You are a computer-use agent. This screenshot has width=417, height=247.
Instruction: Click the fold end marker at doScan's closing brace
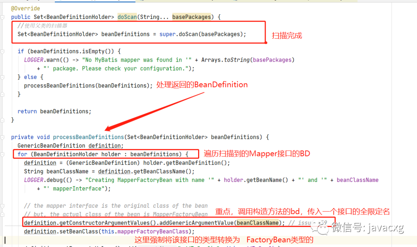[x=2, y=120]
